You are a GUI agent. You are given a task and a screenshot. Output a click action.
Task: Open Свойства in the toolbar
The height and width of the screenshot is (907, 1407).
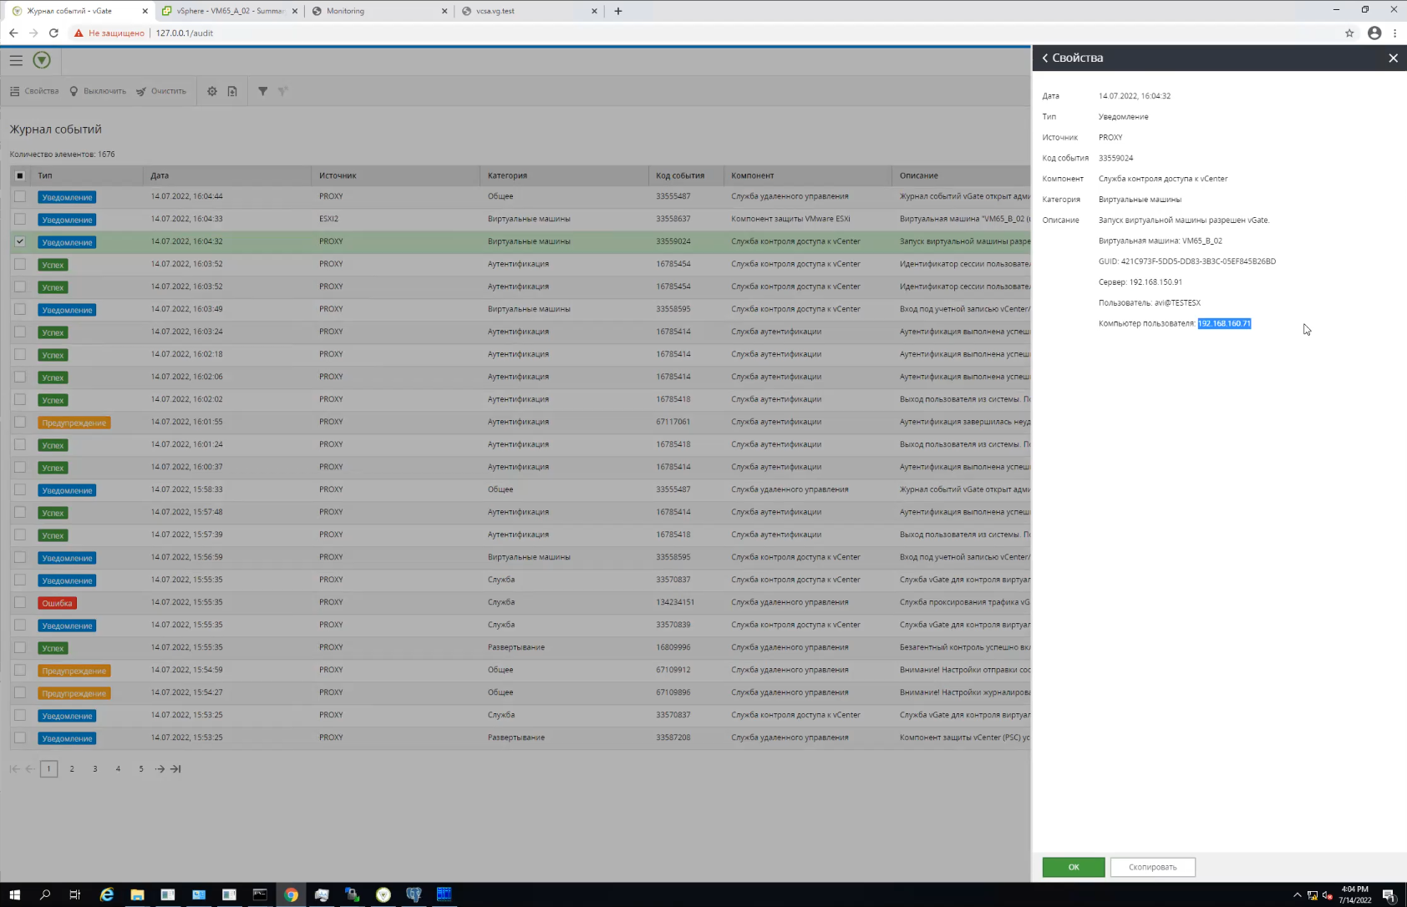[x=34, y=91]
